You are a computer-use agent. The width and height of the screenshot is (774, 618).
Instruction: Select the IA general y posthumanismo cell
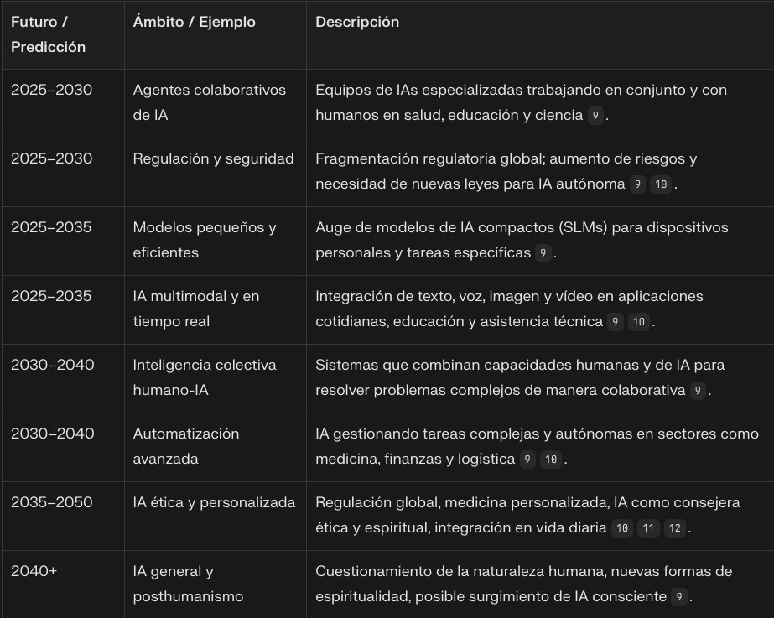click(216, 584)
